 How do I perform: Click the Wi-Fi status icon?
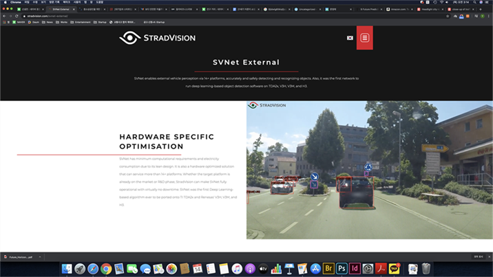[x=441, y=2]
